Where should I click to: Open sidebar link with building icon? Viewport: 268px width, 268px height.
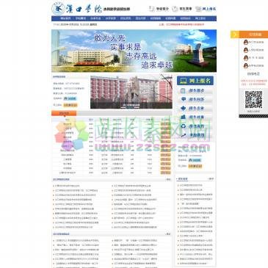click(x=195, y=117)
